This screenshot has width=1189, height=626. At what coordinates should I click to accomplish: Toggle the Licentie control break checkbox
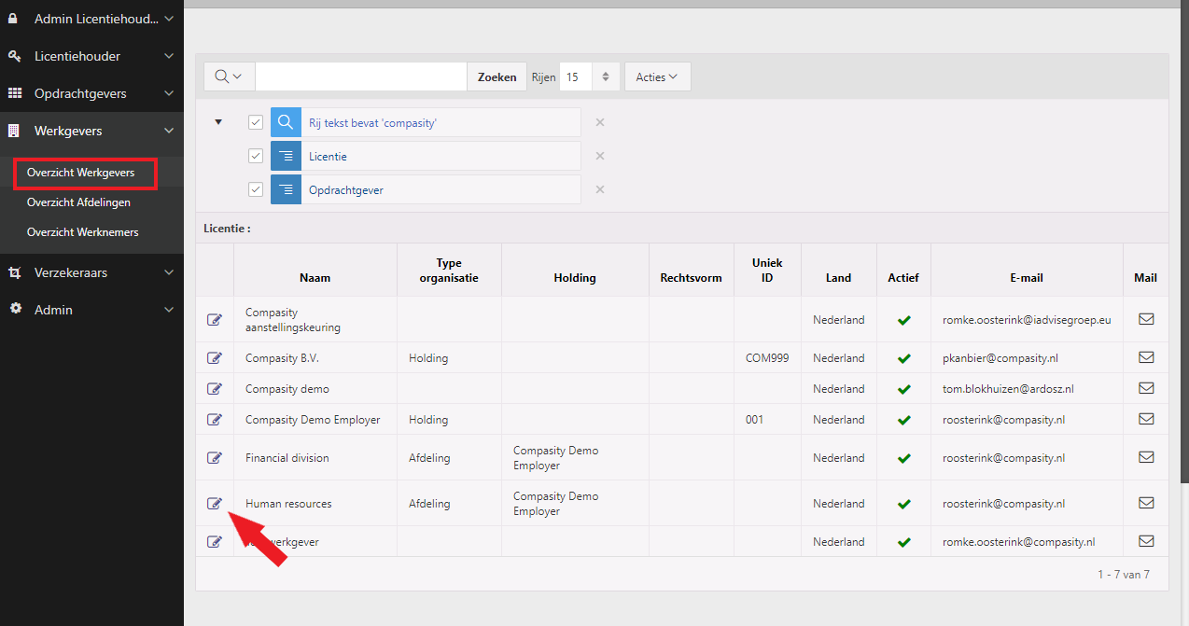tap(256, 156)
